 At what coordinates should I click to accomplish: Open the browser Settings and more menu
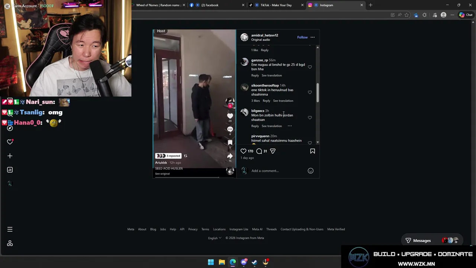(x=452, y=15)
